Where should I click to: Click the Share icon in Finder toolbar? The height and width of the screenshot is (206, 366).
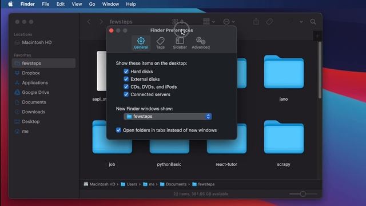click(256, 22)
